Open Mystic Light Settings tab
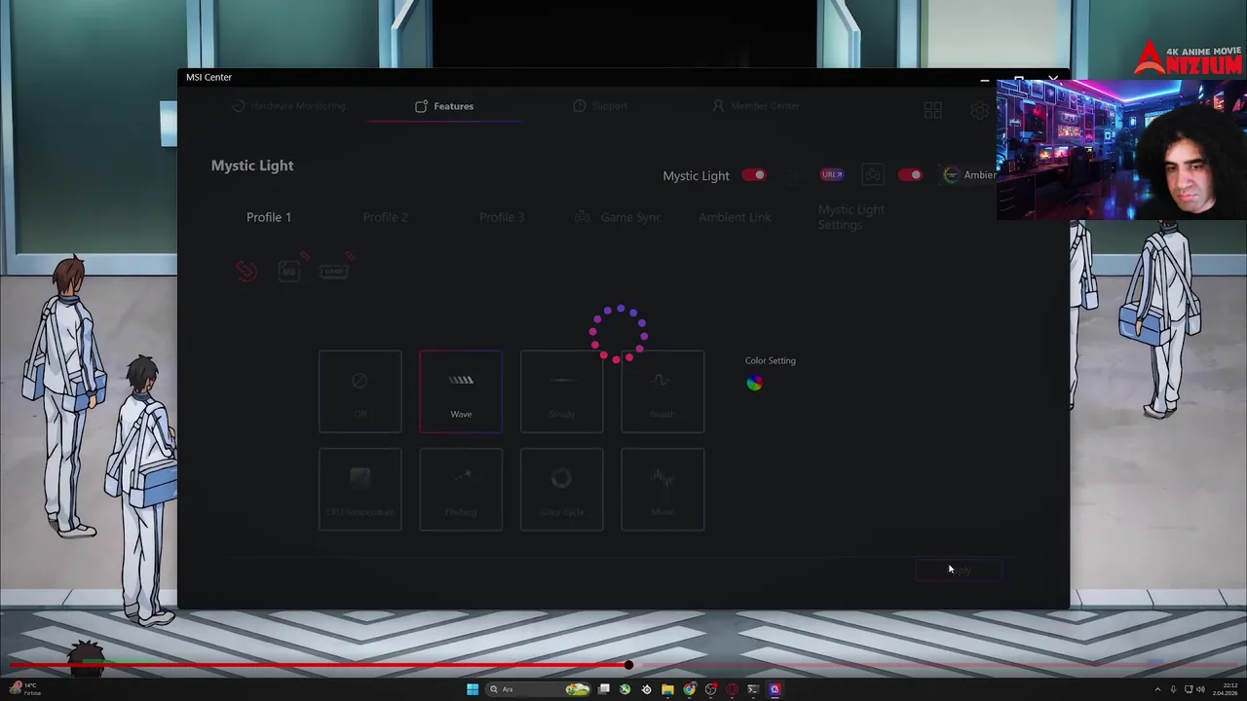Image resolution: width=1247 pixels, height=701 pixels. click(851, 217)
